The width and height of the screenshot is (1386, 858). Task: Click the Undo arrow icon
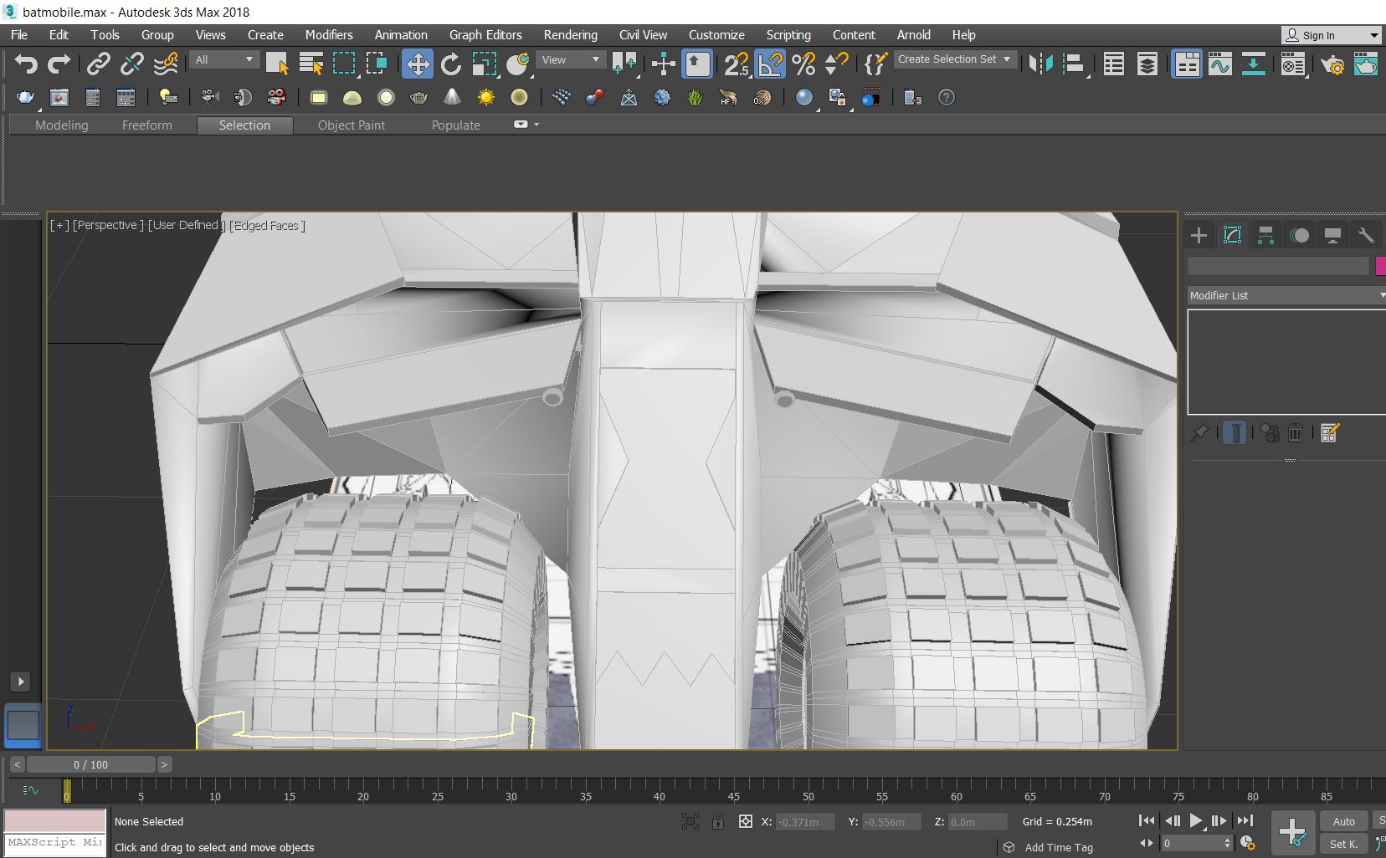coord(26,64)
